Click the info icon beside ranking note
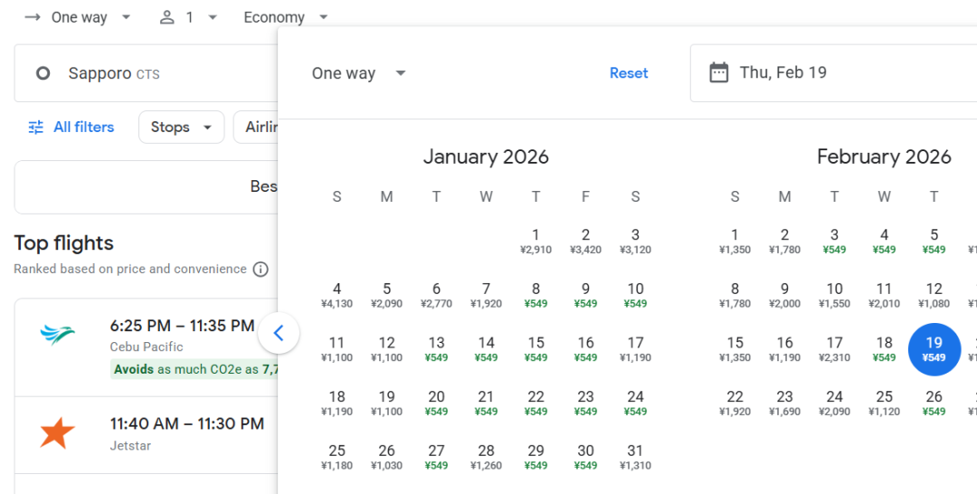This screenshot has height=494, width=977. [261, 270]
